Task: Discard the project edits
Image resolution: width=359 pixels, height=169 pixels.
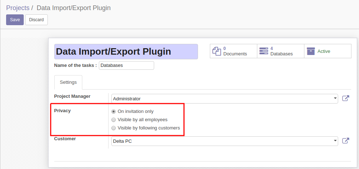Action: (36, 20)
